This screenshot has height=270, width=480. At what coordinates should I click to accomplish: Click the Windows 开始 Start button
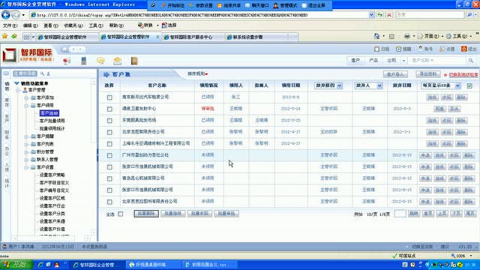16,265
